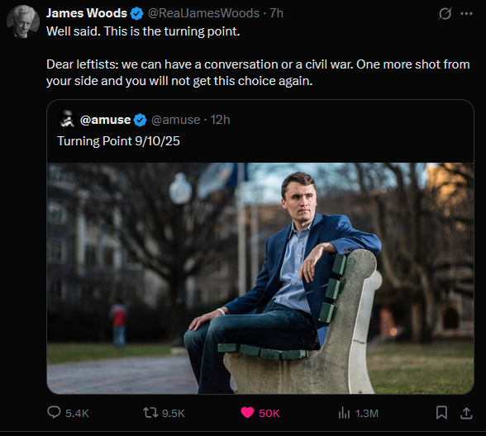
Task: Open the quoted @amuse post avatar
Action: click(x=67, y=119)
